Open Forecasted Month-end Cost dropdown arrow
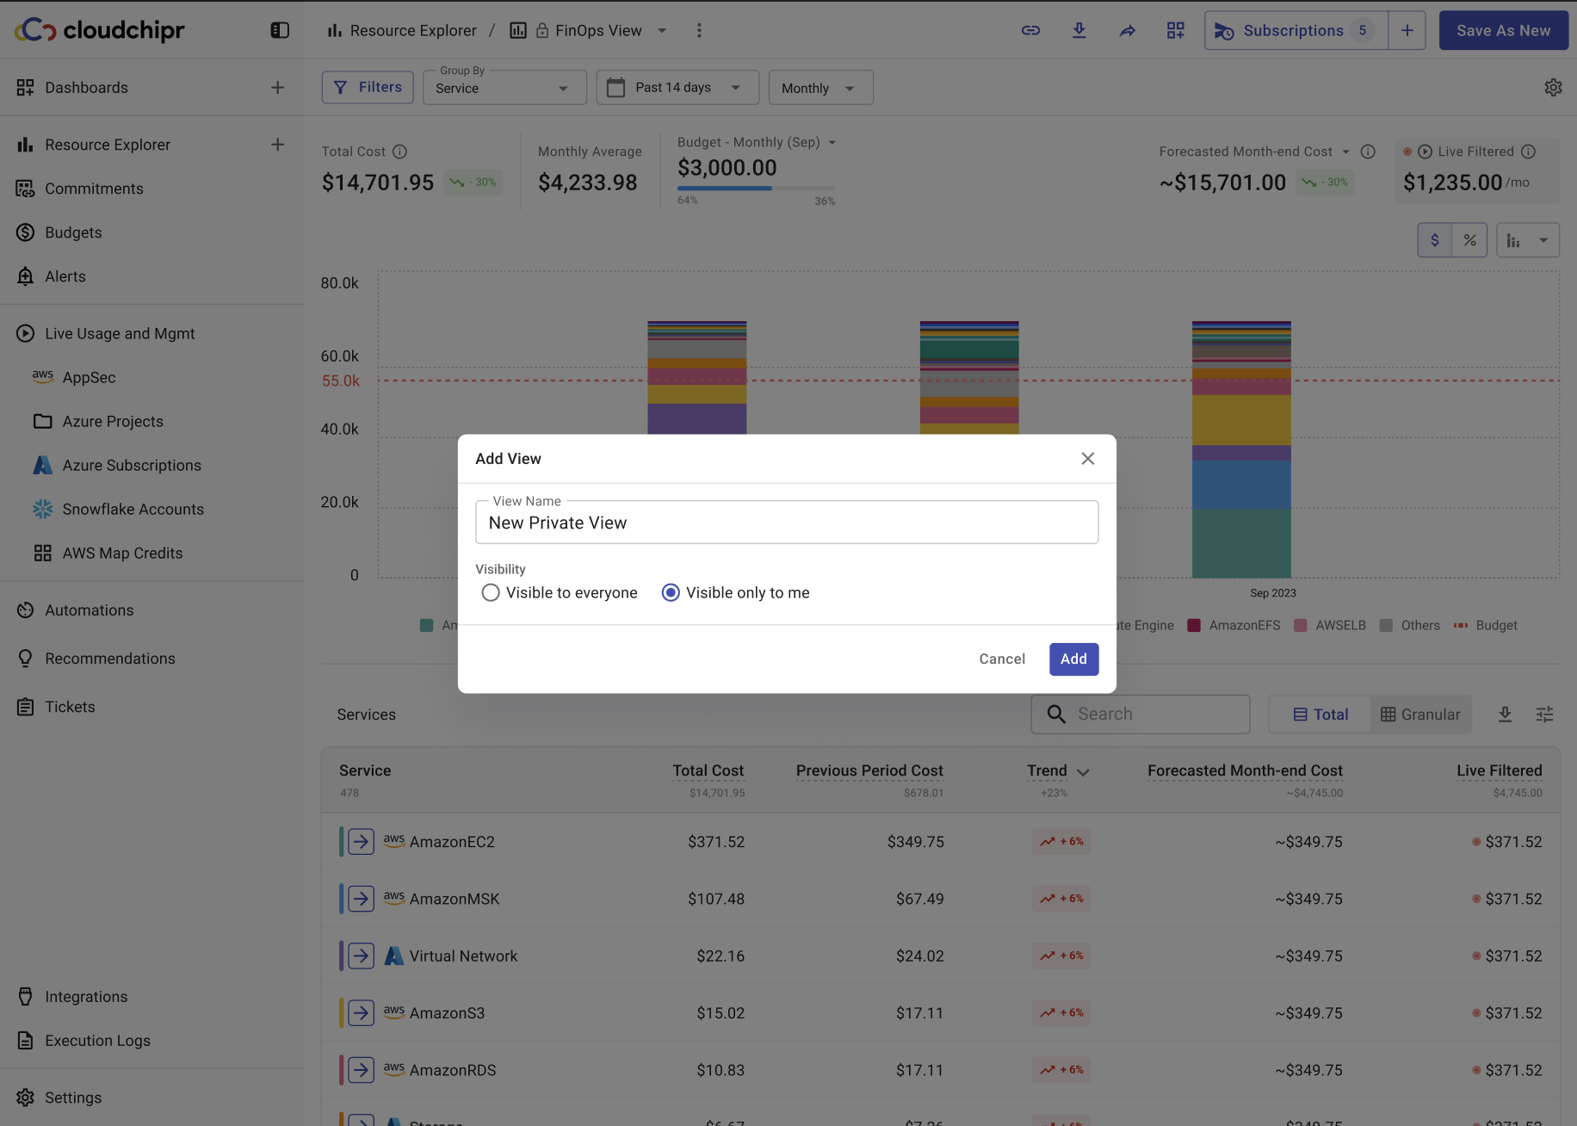 (1345, 152)
